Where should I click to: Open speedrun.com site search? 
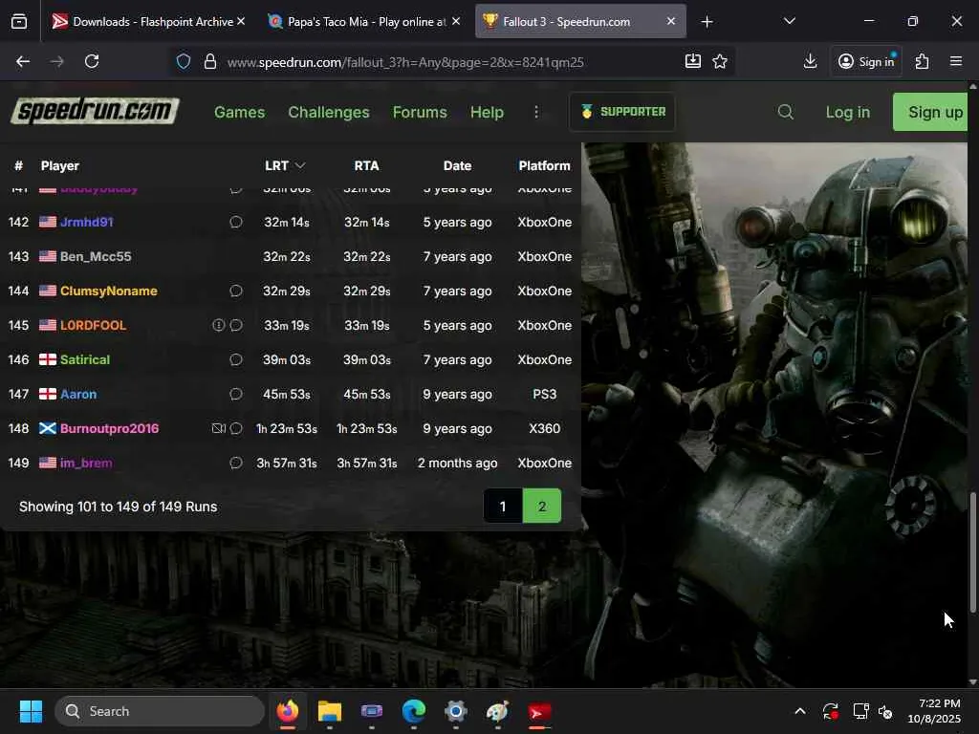point(786,112)
